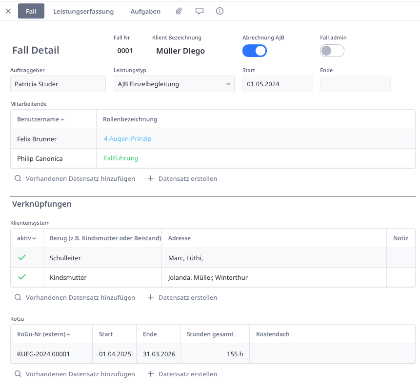Click the address cell 'Marc, Lüthi,'
Image resolution: width=420 pixels, height=387 pixels.
274,258
